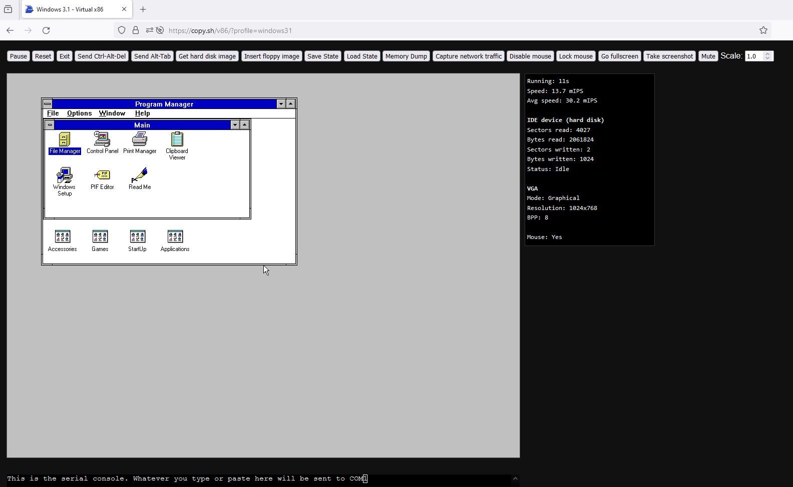Click the padlock site security icon
The width and height of the screenshot is (793, 487).
136,30
